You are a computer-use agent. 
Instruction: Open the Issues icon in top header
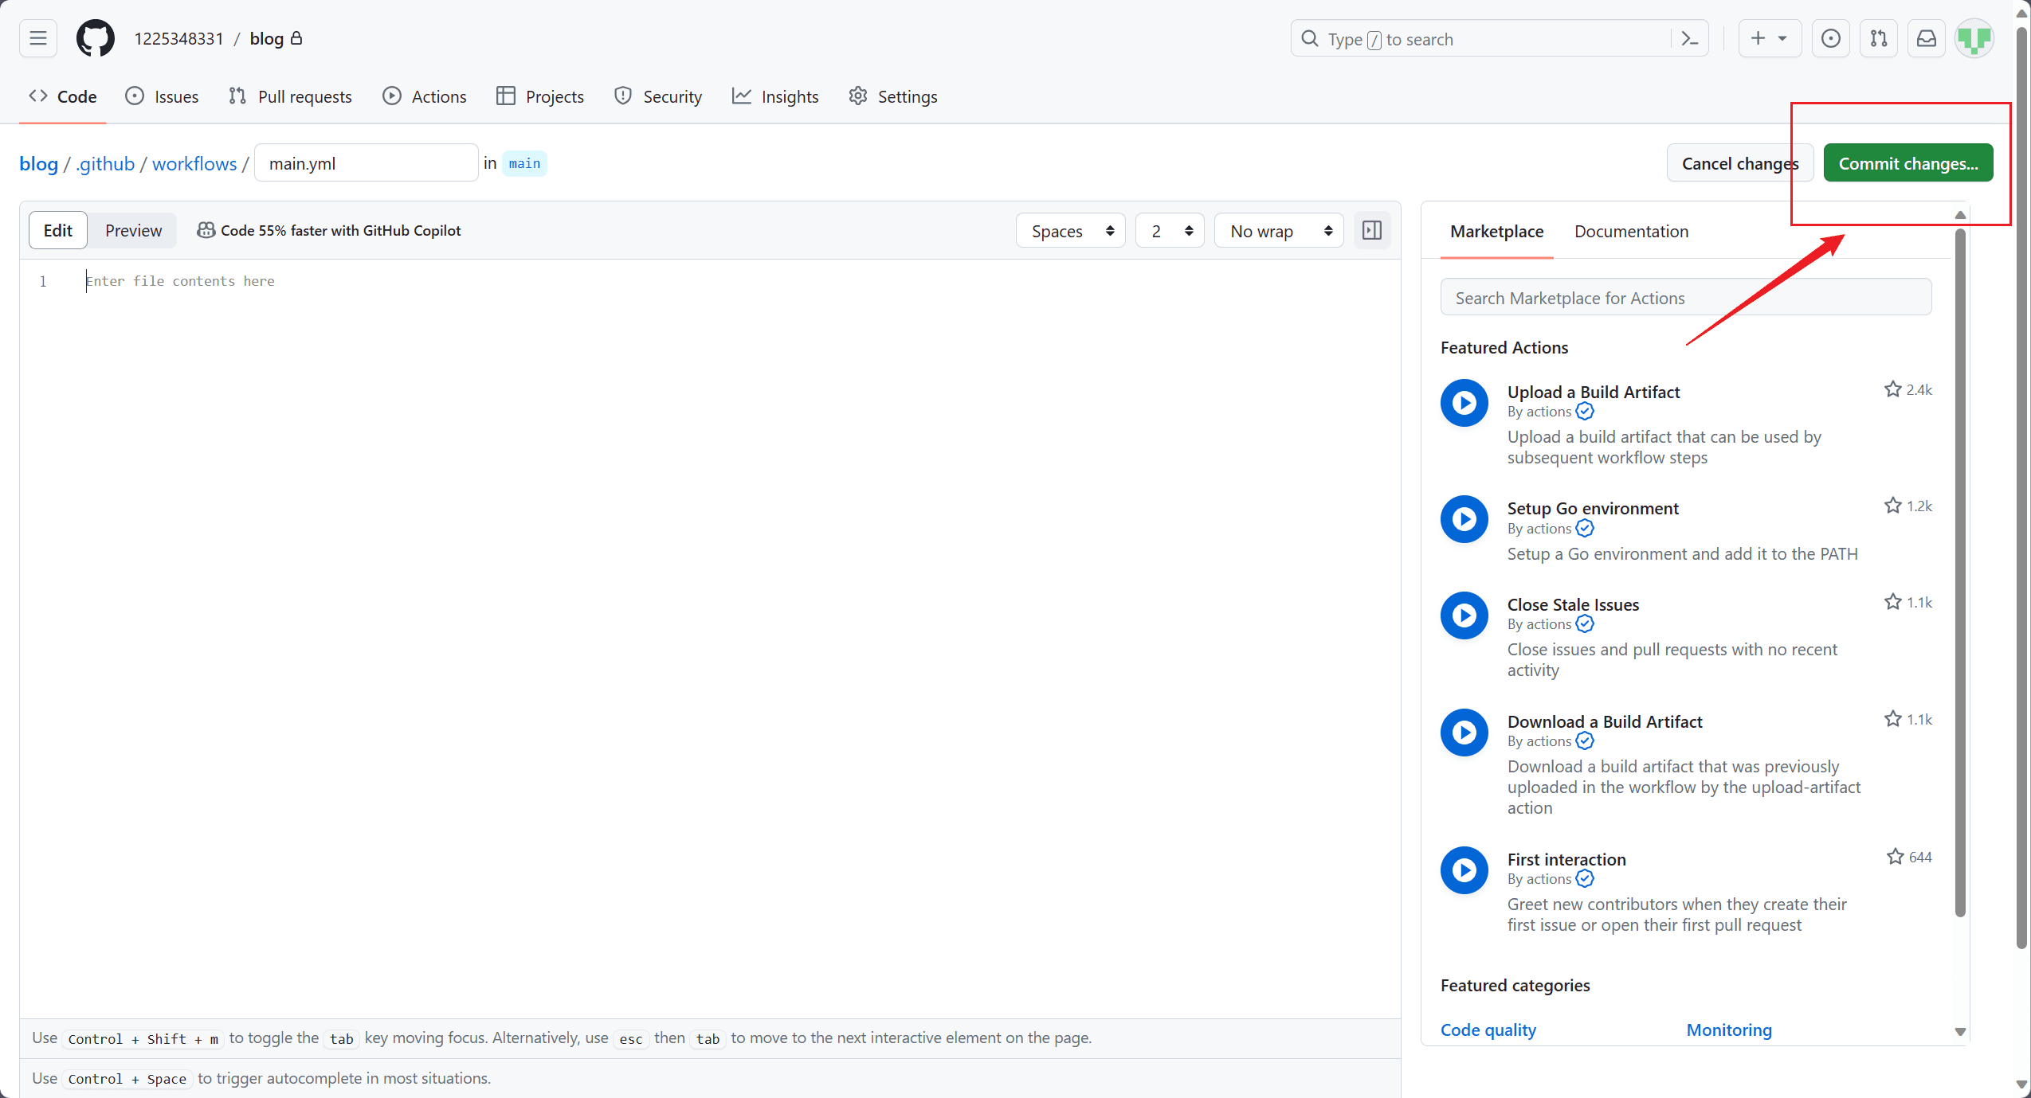1830,38
